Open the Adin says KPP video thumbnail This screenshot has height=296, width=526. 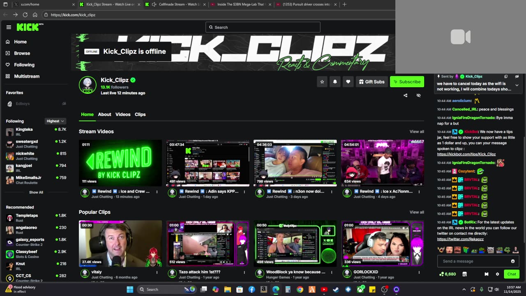coord(208,163)
